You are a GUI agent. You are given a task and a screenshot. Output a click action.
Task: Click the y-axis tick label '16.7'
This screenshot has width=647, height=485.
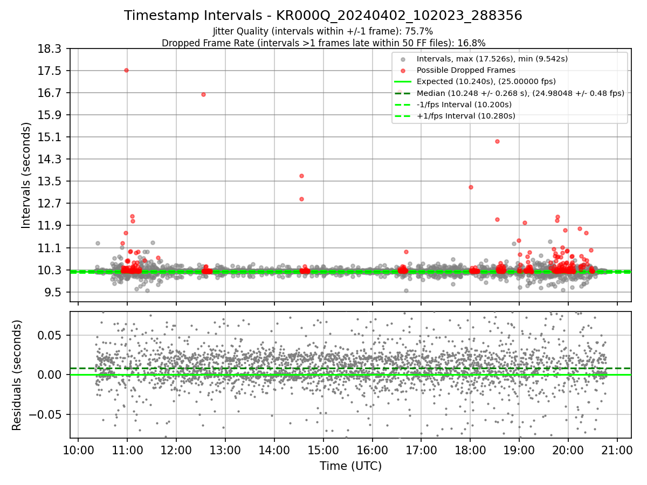pyautogui.click(x=50, y=93)
